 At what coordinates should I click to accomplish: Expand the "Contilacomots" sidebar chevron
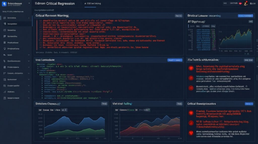click(29, 61)
